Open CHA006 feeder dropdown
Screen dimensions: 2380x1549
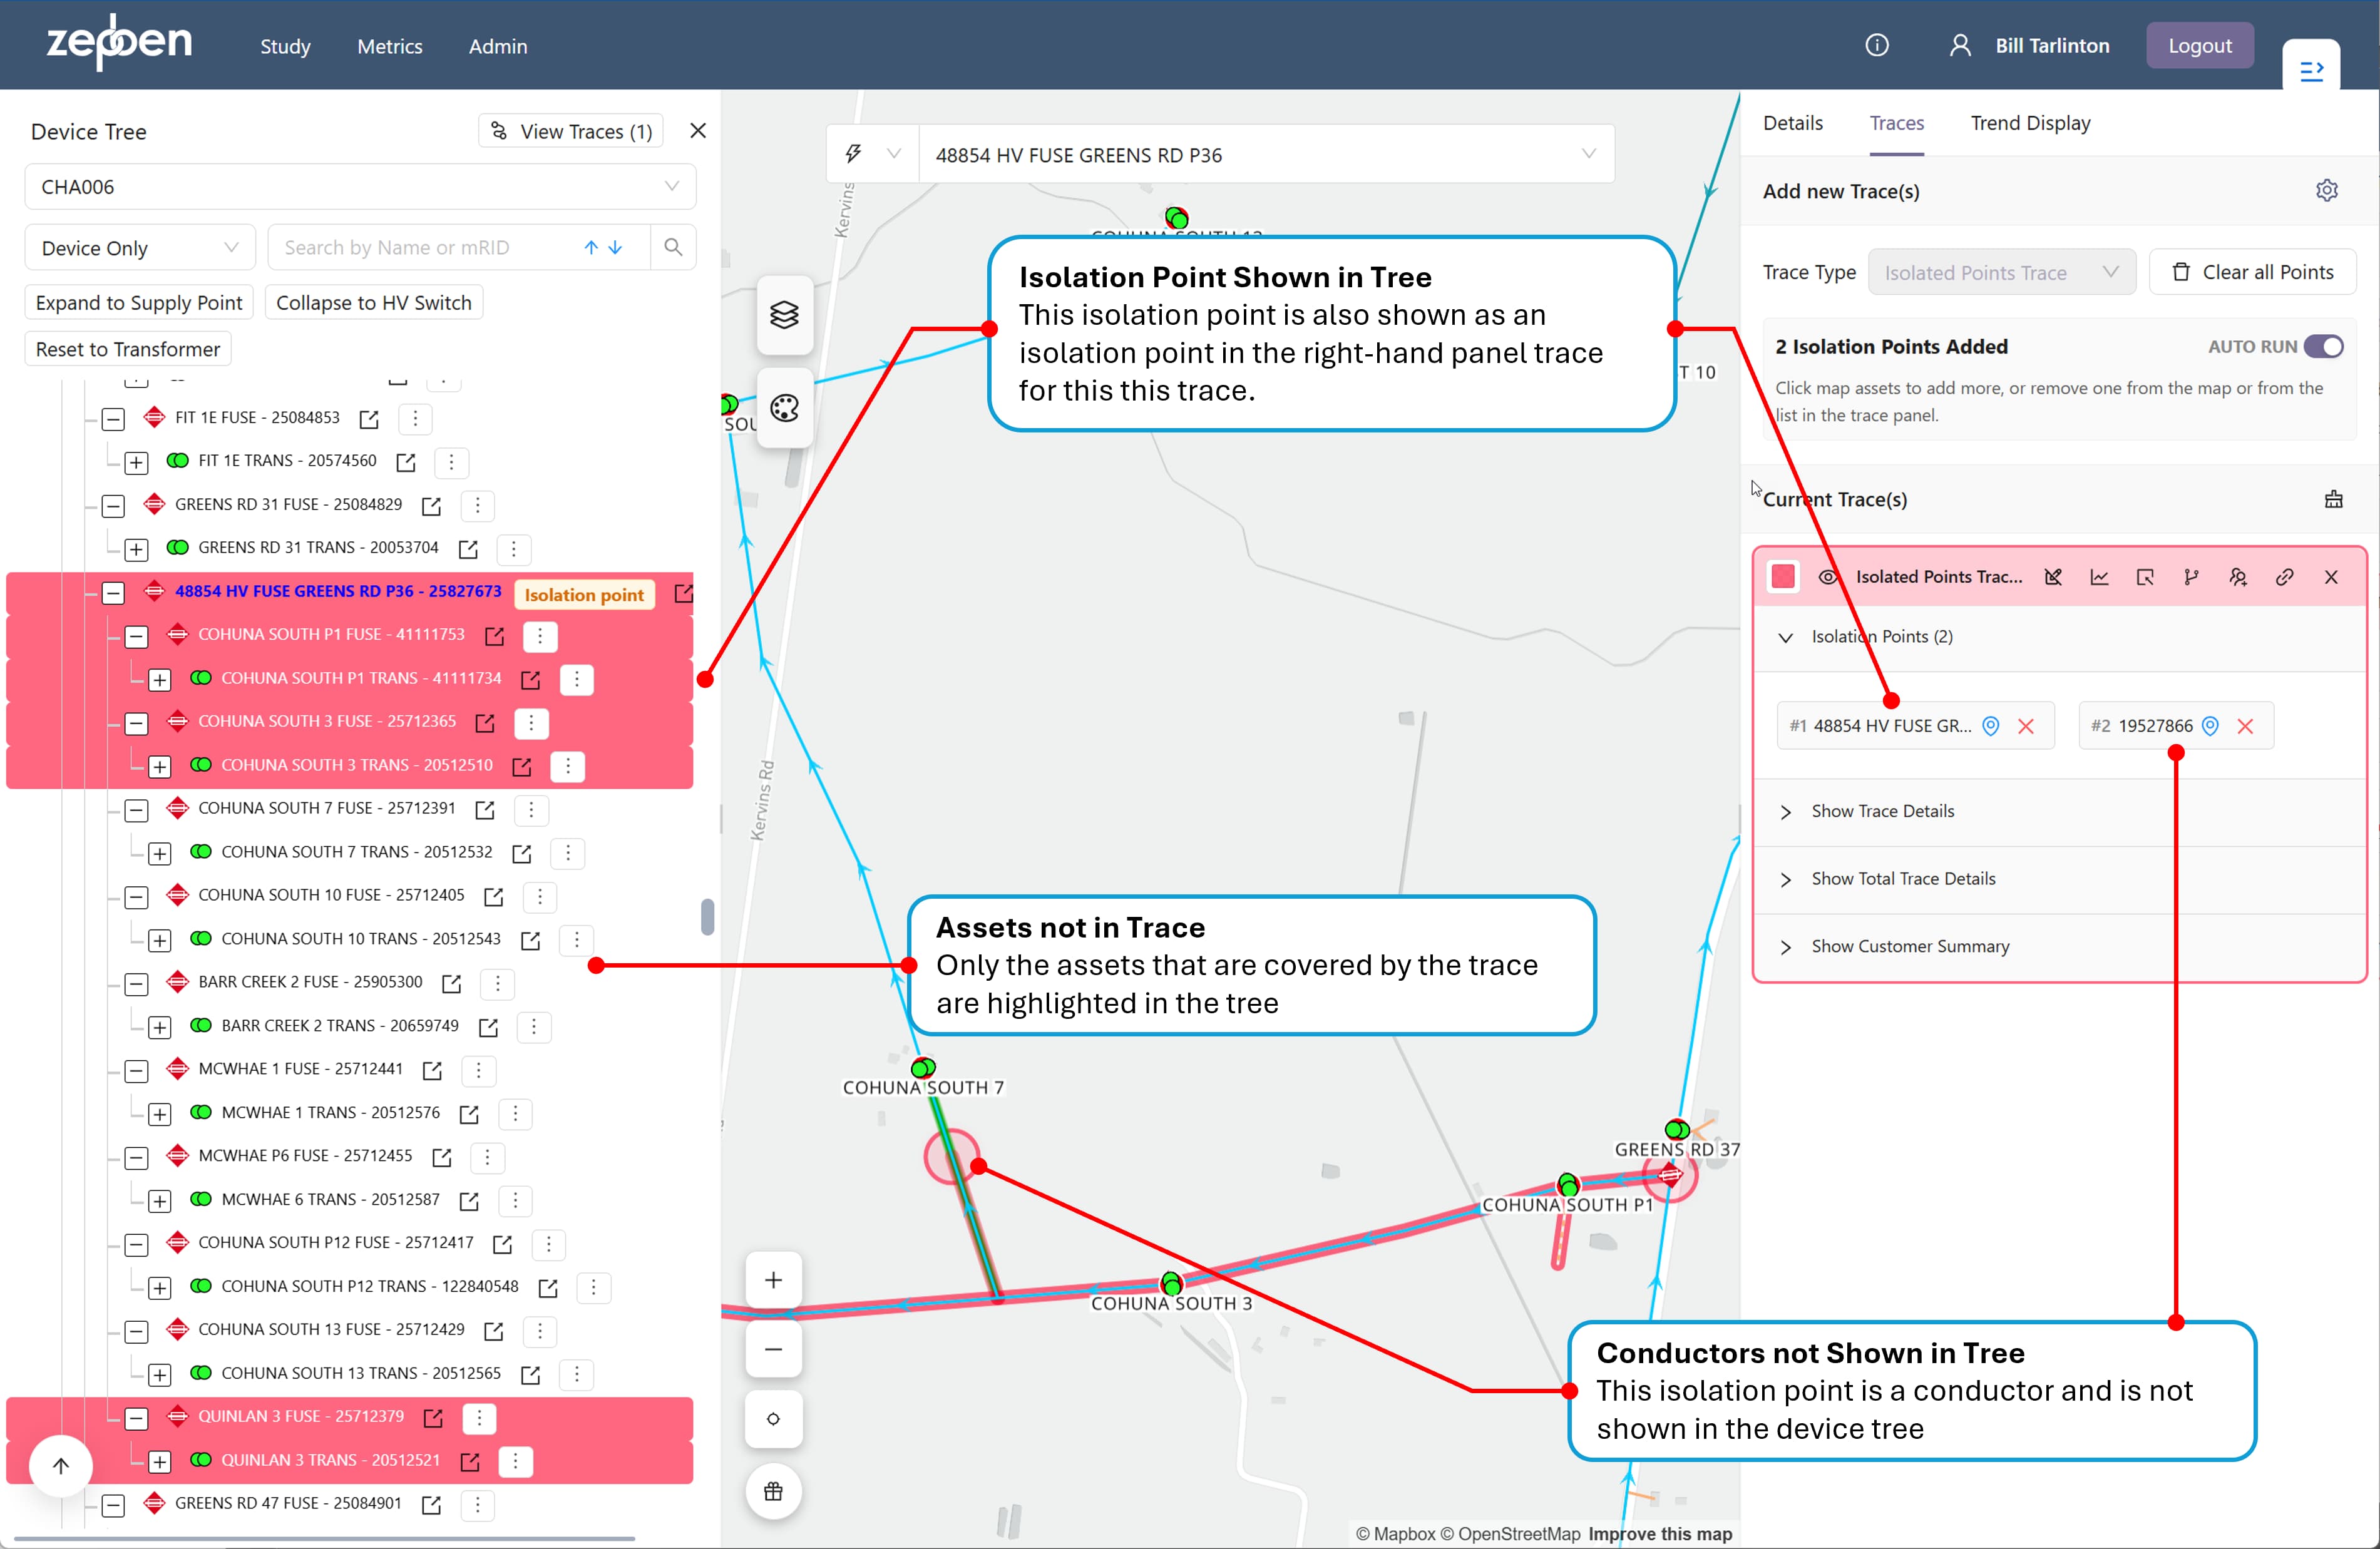360,187
